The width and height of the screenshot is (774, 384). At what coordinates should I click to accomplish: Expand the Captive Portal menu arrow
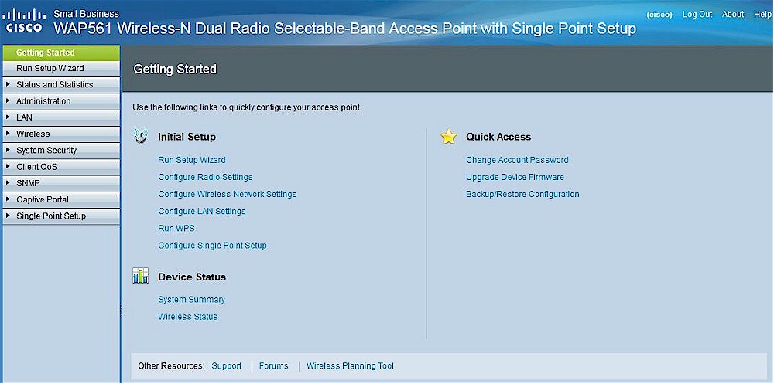pos(8,199)
